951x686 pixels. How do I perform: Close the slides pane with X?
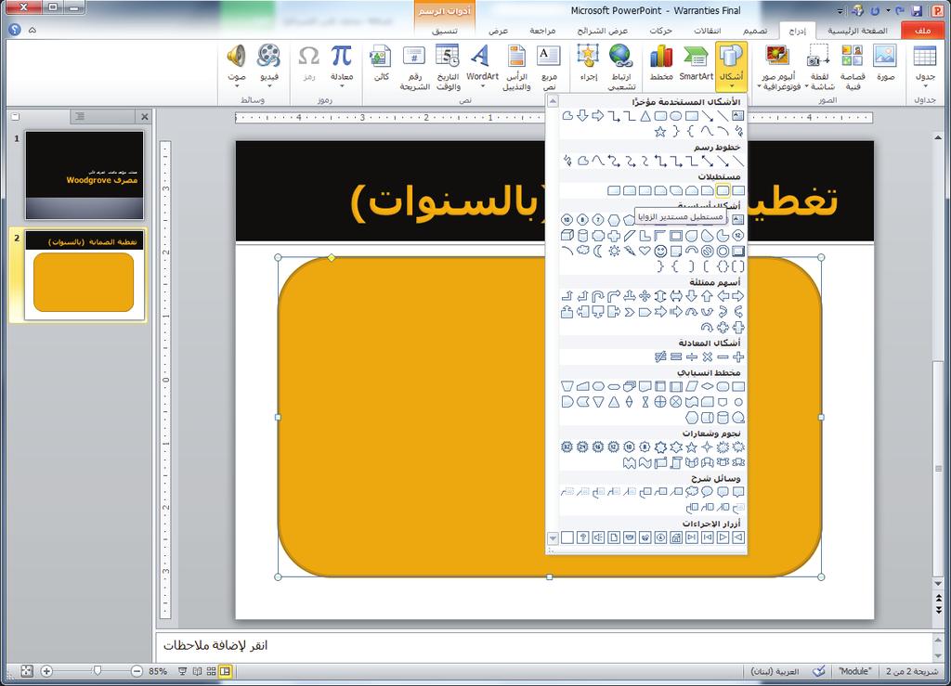point(144,116)
